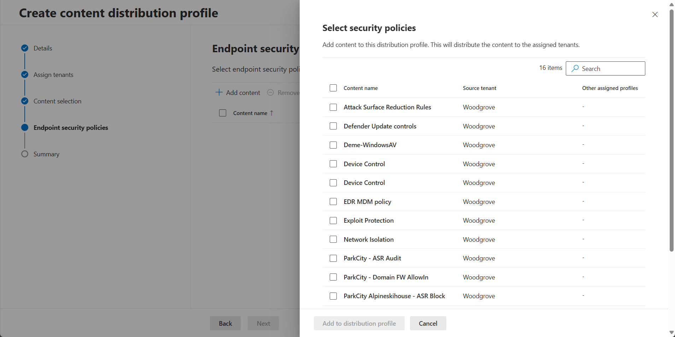
Task: Click the Details completed checkmark icon
Action: [24, 48]
